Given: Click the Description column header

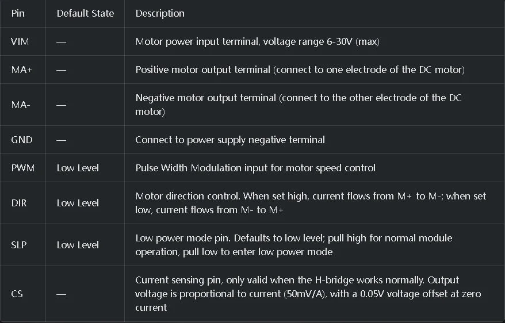Looking at the screenshot, I should pyautogui.click(x=160, y=13).
